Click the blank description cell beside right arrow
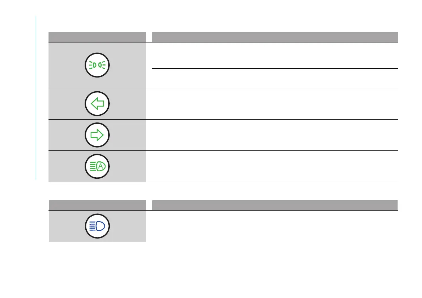422x298 pixels. pyautogui.click(x=274, y=135)
